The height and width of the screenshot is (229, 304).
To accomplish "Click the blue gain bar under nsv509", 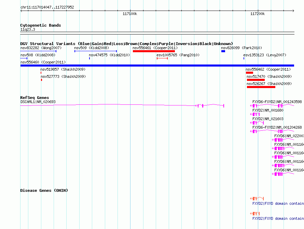I will pyautogui.click(x=96, y=51).
